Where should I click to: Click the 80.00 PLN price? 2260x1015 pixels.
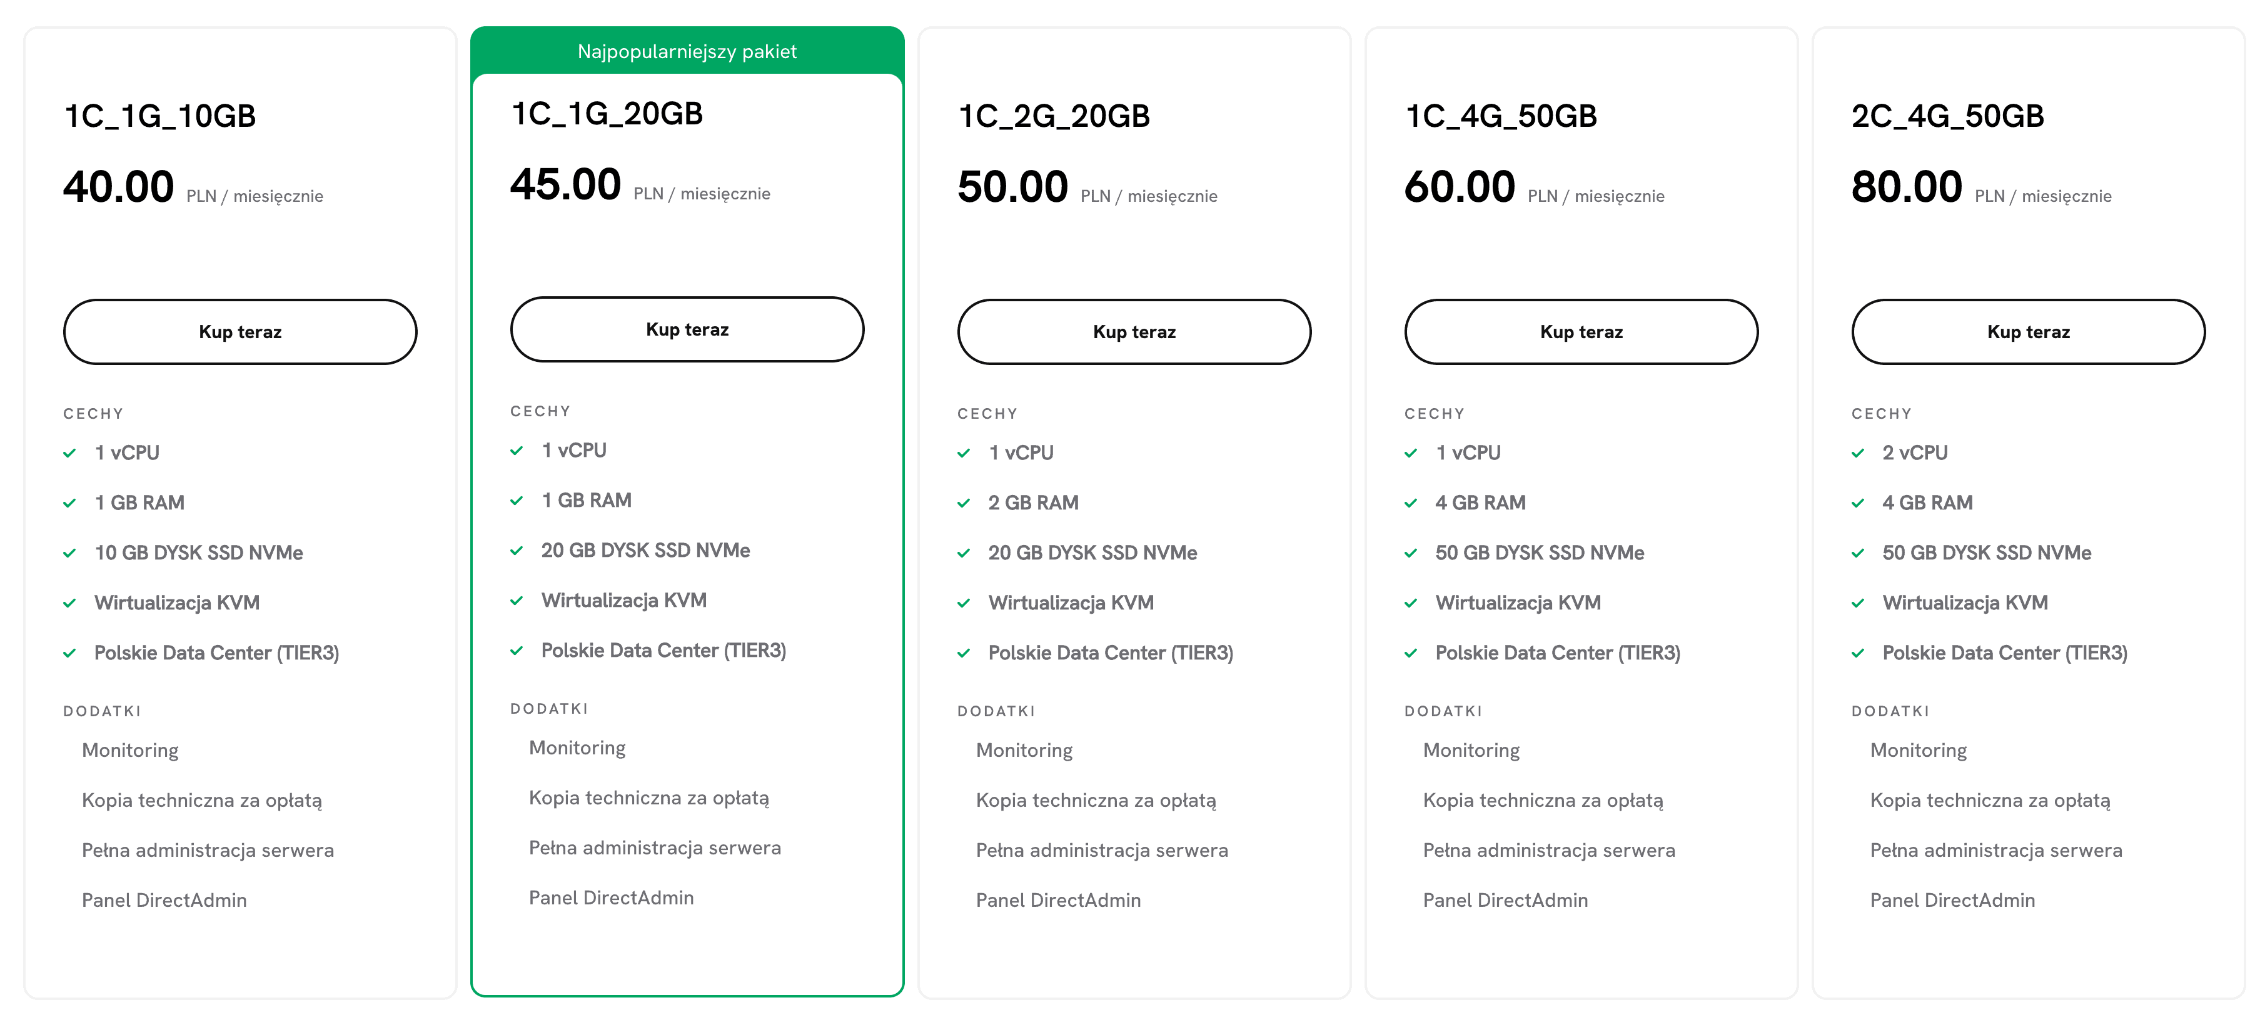1907,187
